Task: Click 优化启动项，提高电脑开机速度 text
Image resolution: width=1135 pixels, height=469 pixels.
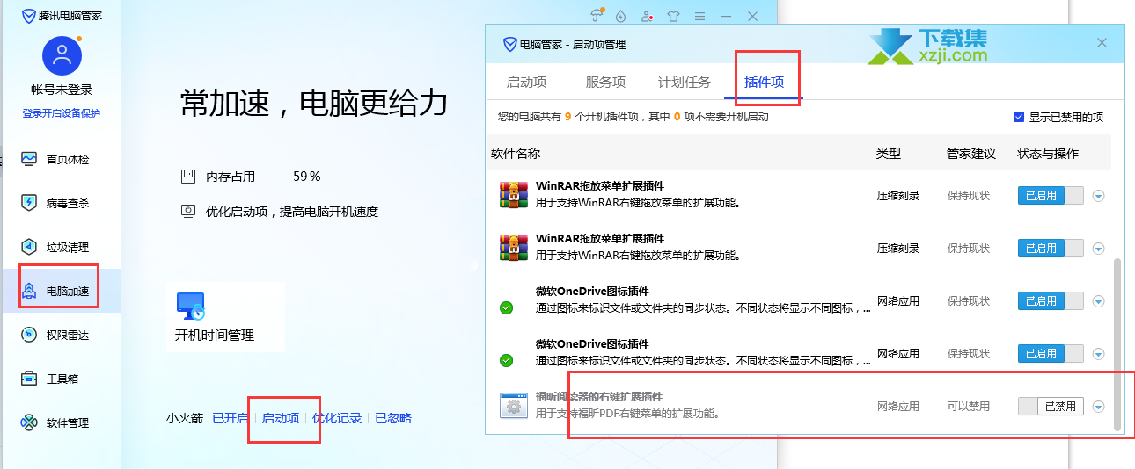Action: pyautogui.click(x=292, y=211)
